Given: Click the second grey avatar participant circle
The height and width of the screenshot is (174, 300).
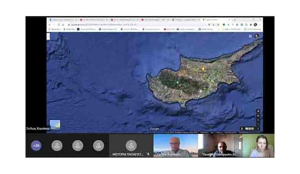Looking at the screenshot, I should click(x=78, y=146).
